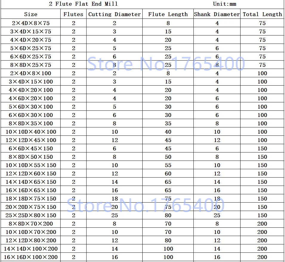Click flute length 15 in 3×4D×15×75 row
285x262 pixels.
(168, 31)
